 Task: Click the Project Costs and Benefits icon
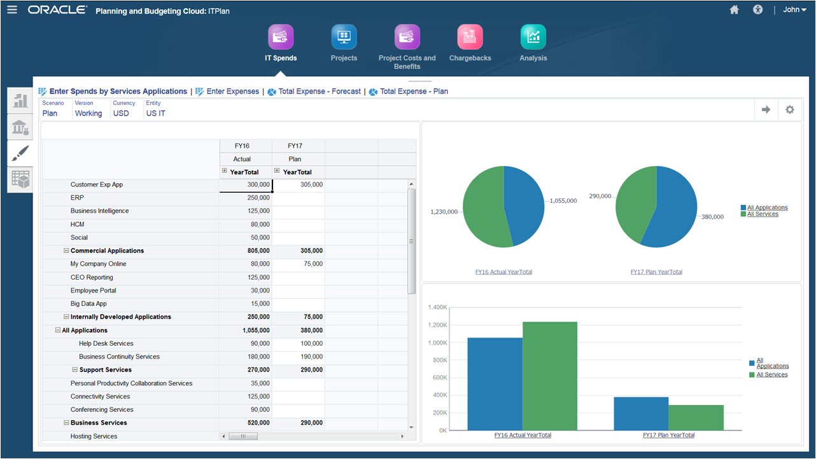click(x=407, y=37)
